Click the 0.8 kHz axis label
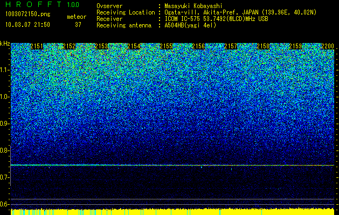Image resolution: width=339 pixels, height=215 pixels. [4, 150]
